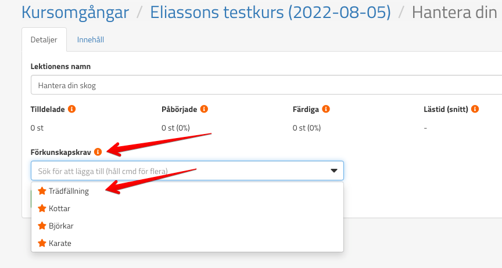
Task: Click star icon beside Karate
Action: [x=42, y=243]
